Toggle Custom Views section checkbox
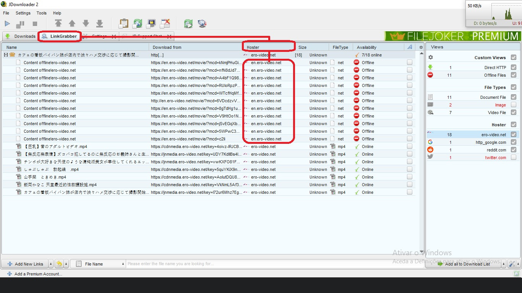522x293 pixels. pyautogui.click(x=514, y=57)
